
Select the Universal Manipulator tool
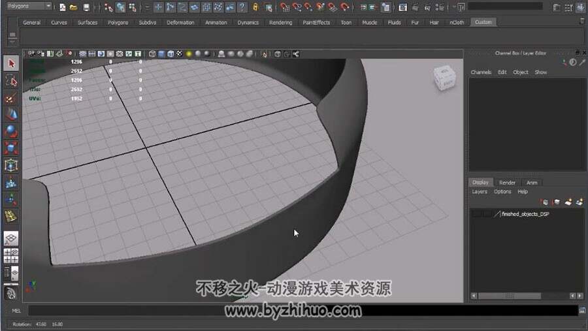pyautogui.click(x=11, y=165)
